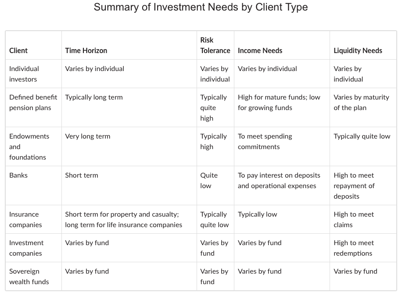Click the 'Liquidity Needs' column header
The width and height of the screenshot is (402, 296).
[x=358, y=50]
